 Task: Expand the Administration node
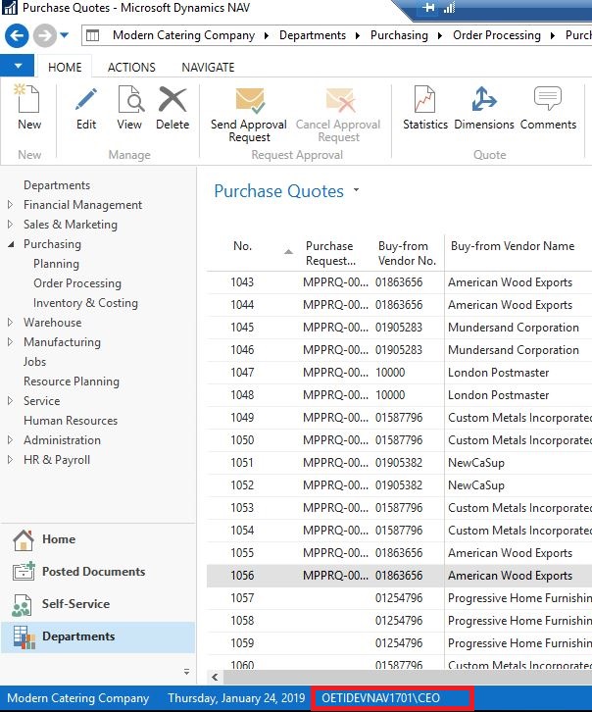click(x=11, y=440)
